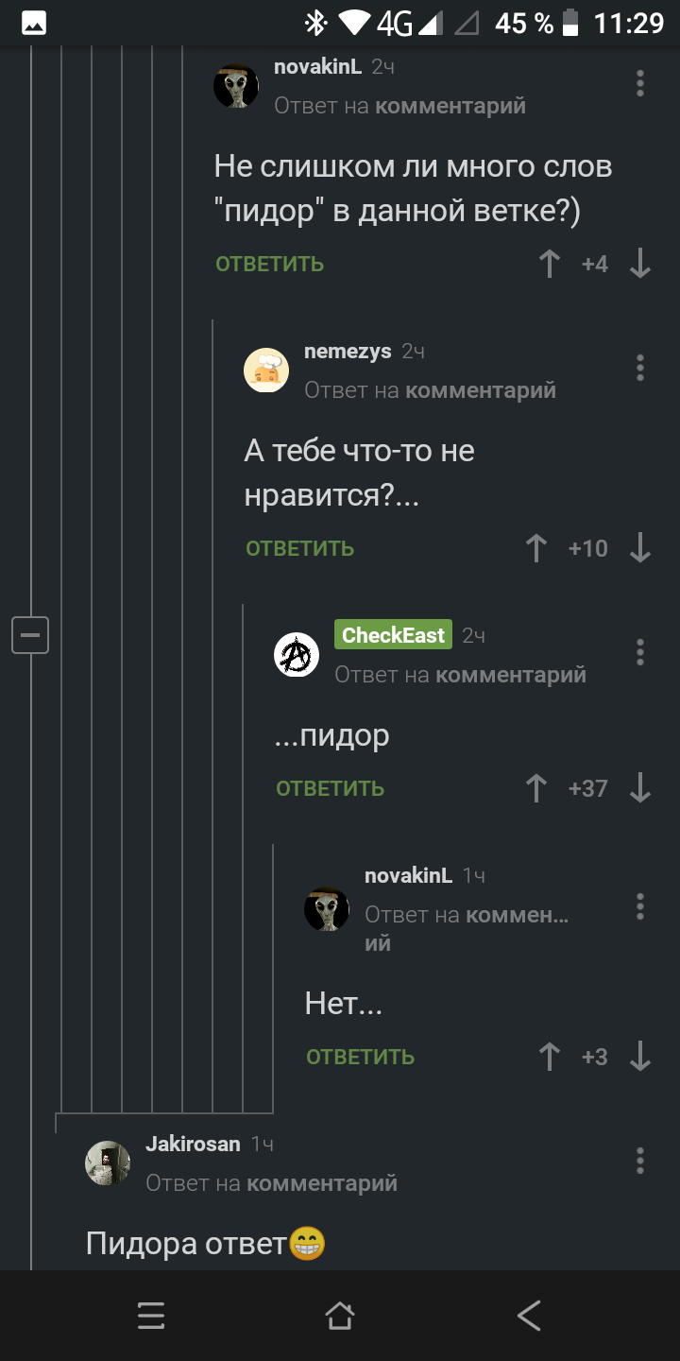This screenshot has height=1361, width=680.
Task: Open three-dot menu on nemezys comment
Action: tap(640, 368)
